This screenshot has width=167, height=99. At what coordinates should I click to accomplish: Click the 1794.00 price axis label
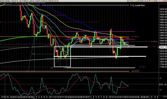coord(163,64)
